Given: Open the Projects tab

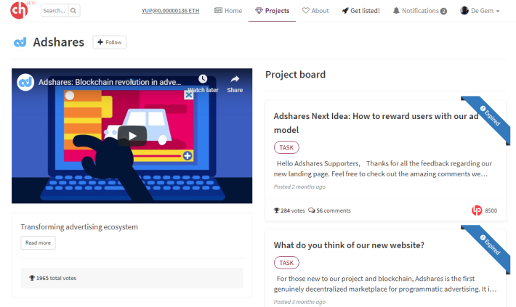Looking at the screenshot, I should pyautogui.click(x=272, y=10).
